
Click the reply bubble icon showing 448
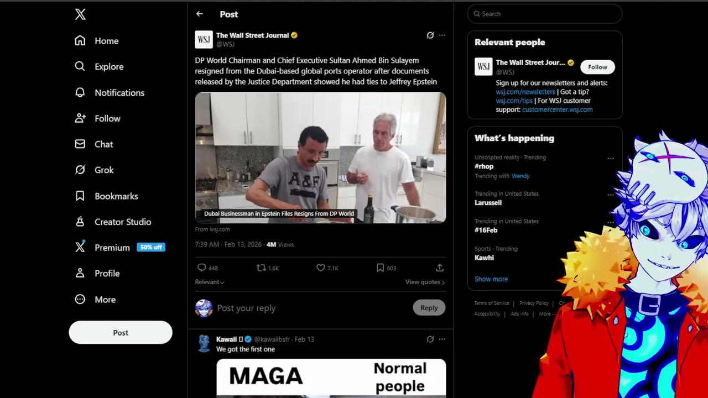tap(202, 268)
